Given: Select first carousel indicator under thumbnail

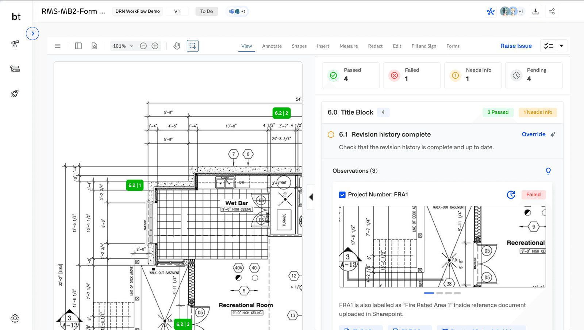Looking at the screenshot, I should click(429, 293).
